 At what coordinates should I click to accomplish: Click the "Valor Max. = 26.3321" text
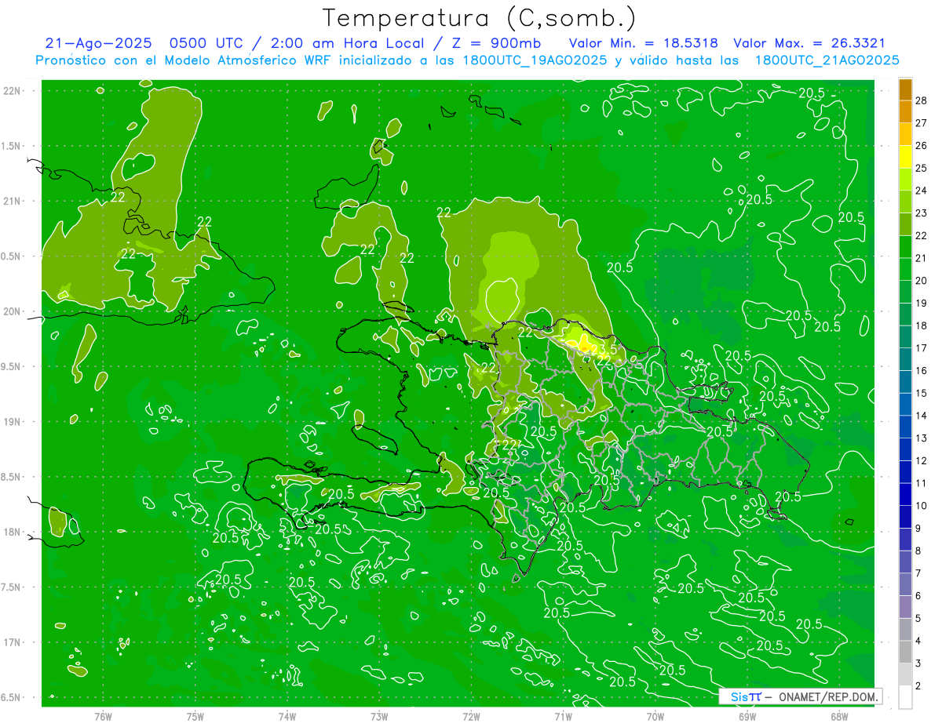click(x=809, y=43)
